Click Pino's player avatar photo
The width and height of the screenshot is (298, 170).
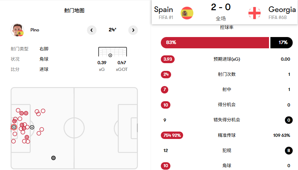tap(17, 30)
